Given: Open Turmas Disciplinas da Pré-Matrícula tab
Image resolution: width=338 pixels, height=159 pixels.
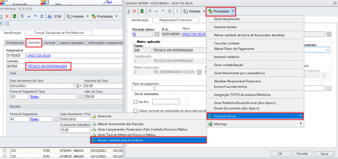Looking at the screenshot, I should (59, 33).
